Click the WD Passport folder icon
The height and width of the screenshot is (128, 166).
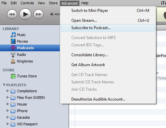[x=13, y=124]
